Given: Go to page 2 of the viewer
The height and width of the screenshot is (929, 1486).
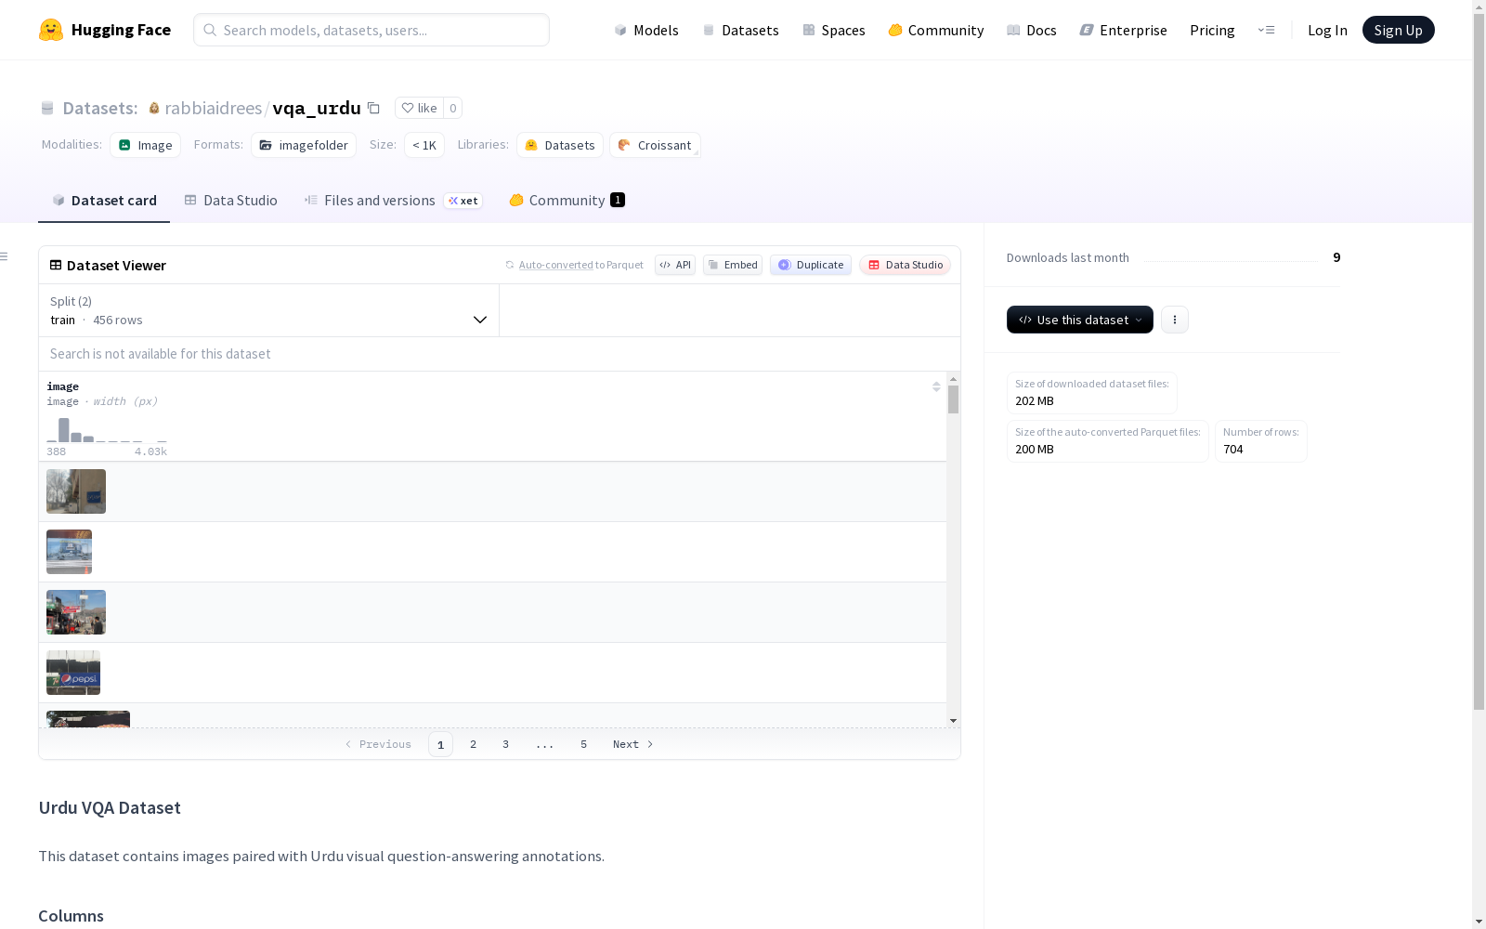Looking at the screenshot, I should pyautogui.click(x=473, y=744).
